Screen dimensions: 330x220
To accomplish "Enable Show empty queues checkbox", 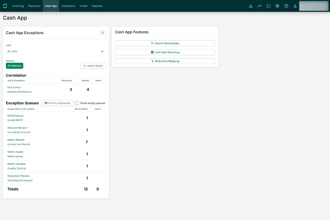I will (x=77, y=103).
